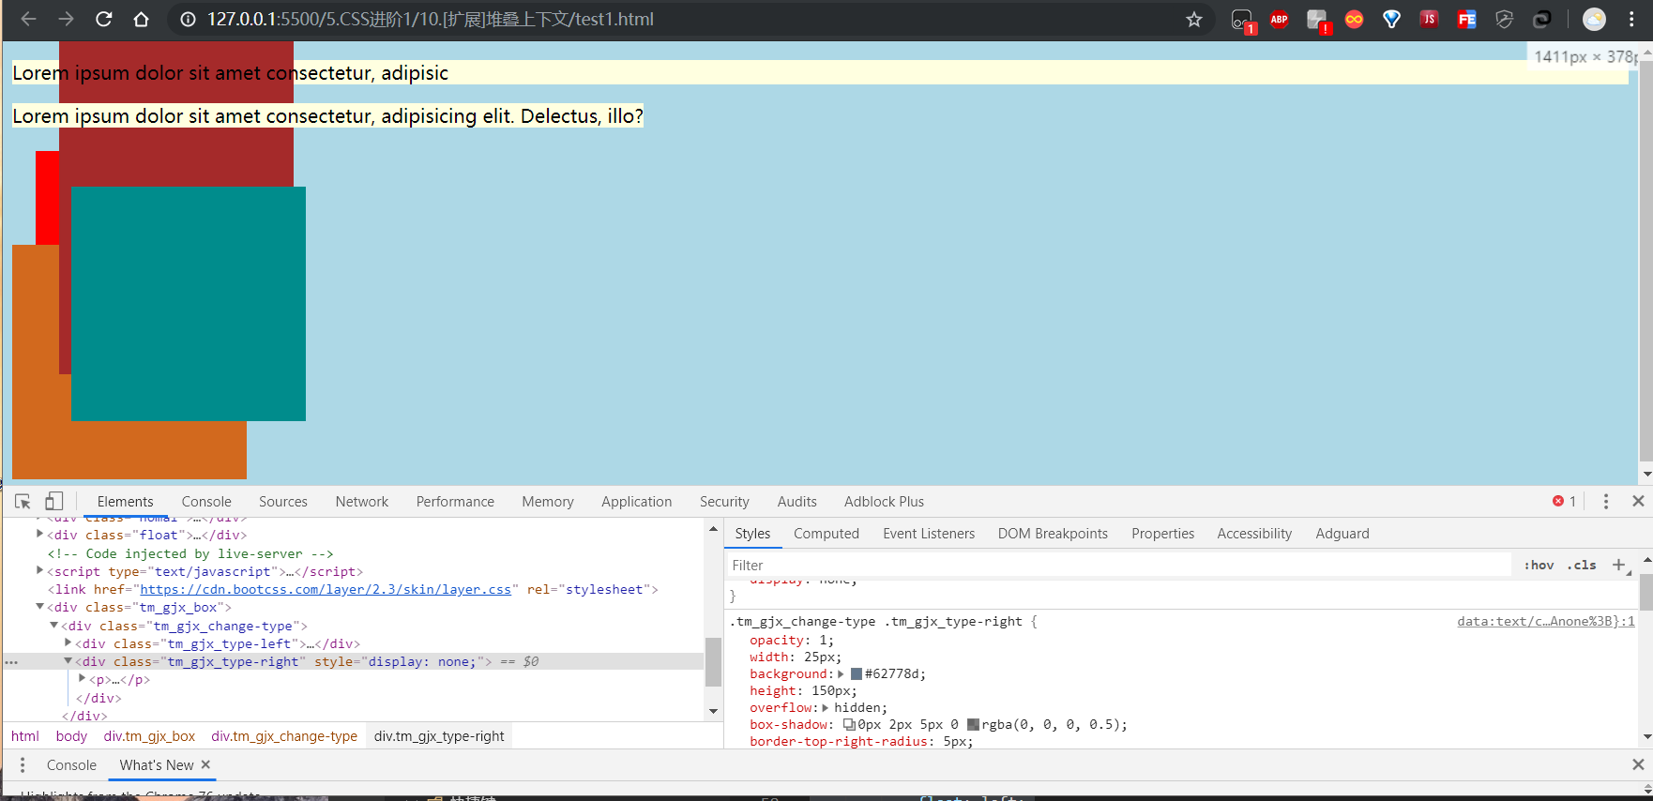Close the DevTools panel
The image size is (1653, 801).
1638,501
